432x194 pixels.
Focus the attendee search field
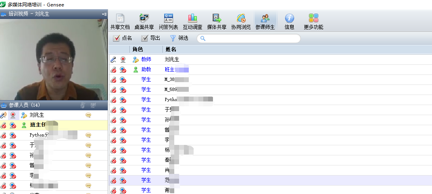tap(248, 39)
